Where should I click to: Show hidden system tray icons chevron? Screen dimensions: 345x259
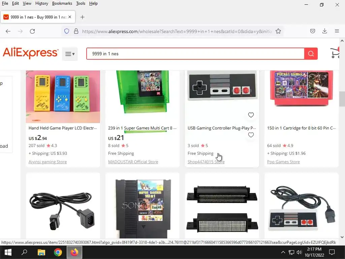coord(283,252)
